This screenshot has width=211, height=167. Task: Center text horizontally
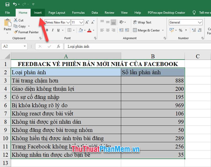click(x=108, y=30)
